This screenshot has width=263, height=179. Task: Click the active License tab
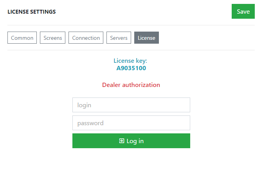(146, 38)
